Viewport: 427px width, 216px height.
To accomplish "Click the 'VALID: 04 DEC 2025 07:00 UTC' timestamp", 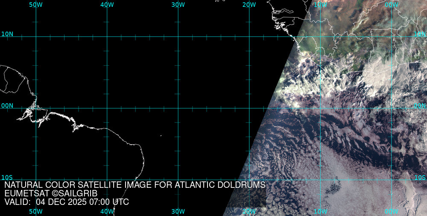I will coord(67,202).
